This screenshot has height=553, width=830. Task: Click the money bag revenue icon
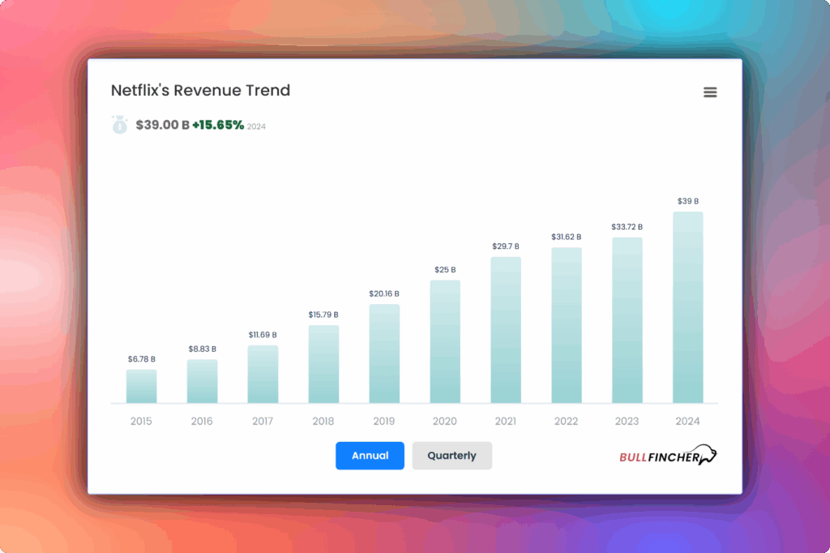[120, 125]
